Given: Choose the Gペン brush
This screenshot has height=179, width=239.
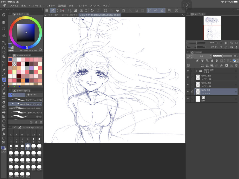Looking at the screenshot, I should [x=25, y=117].
